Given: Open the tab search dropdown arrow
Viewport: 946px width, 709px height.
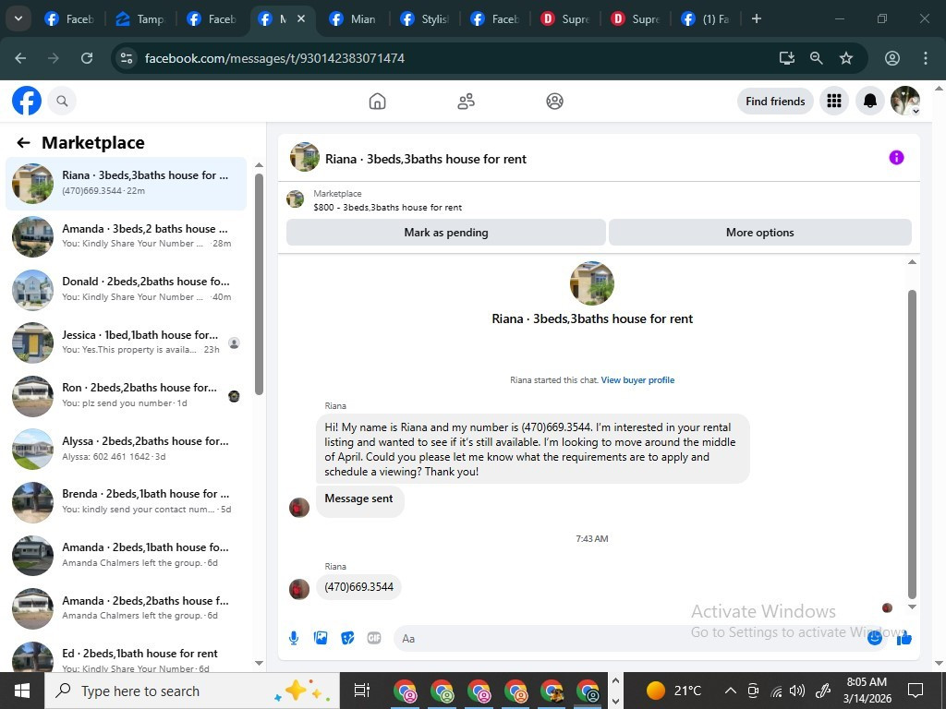Looking at the screenshot, I should tap(18, 18).
